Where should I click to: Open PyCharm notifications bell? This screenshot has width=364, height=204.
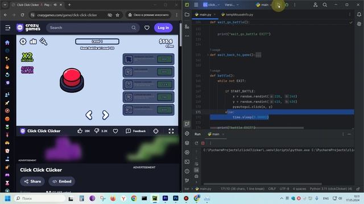coord(359,15)
